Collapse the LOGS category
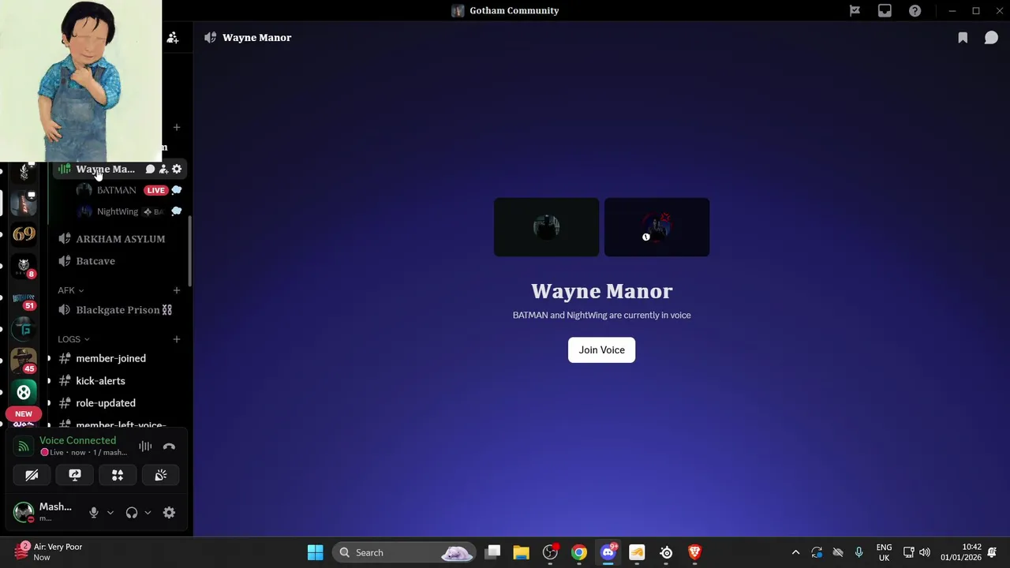This screenshot has width=1010, height=568. click(73, 339)
